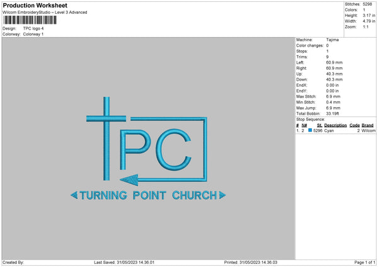Click the Trims value 9

[328, 57]
